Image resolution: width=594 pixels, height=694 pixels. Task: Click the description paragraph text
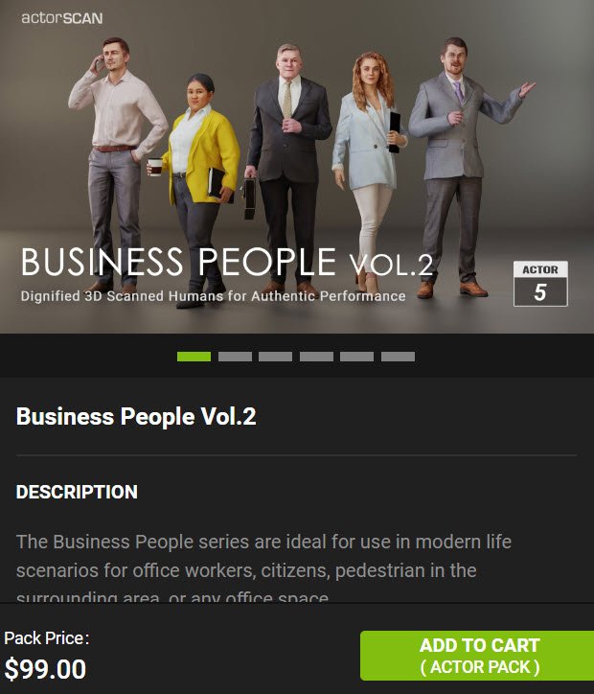263,568
